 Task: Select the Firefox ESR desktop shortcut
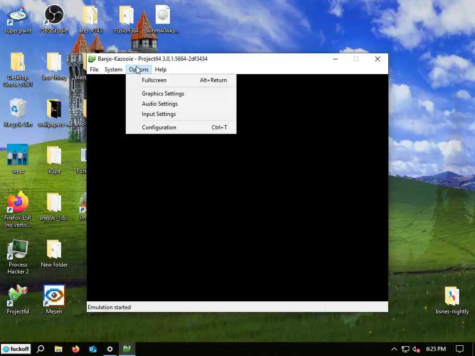point(18,210)
